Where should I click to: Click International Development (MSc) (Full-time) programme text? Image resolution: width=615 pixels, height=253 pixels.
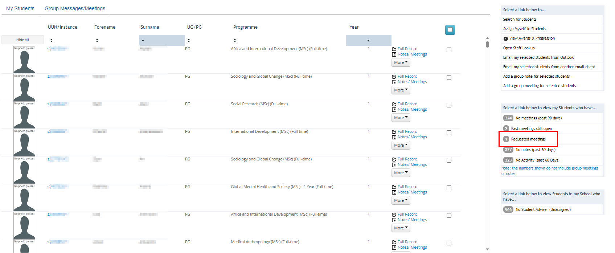(x=269, y=132)
